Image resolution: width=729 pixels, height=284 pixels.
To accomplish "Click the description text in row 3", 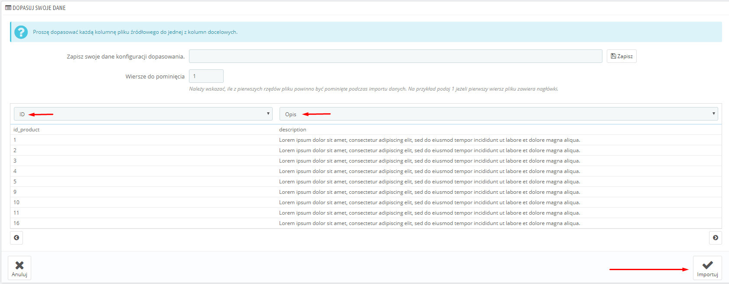I will 429,161.
